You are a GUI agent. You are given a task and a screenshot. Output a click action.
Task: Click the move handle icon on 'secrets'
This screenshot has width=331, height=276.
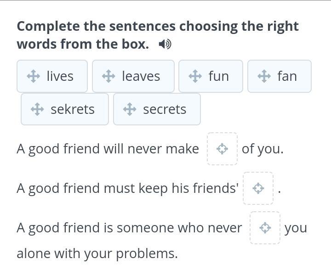(130, 109)
